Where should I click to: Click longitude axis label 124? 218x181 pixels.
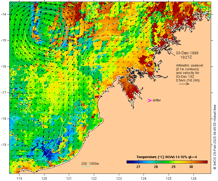pyautogui.click(x=144, y=178)
